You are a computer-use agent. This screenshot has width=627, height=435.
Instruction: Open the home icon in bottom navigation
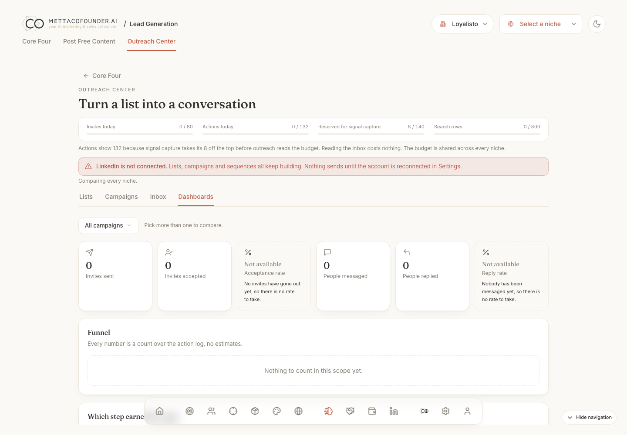[x=160, y=411]
